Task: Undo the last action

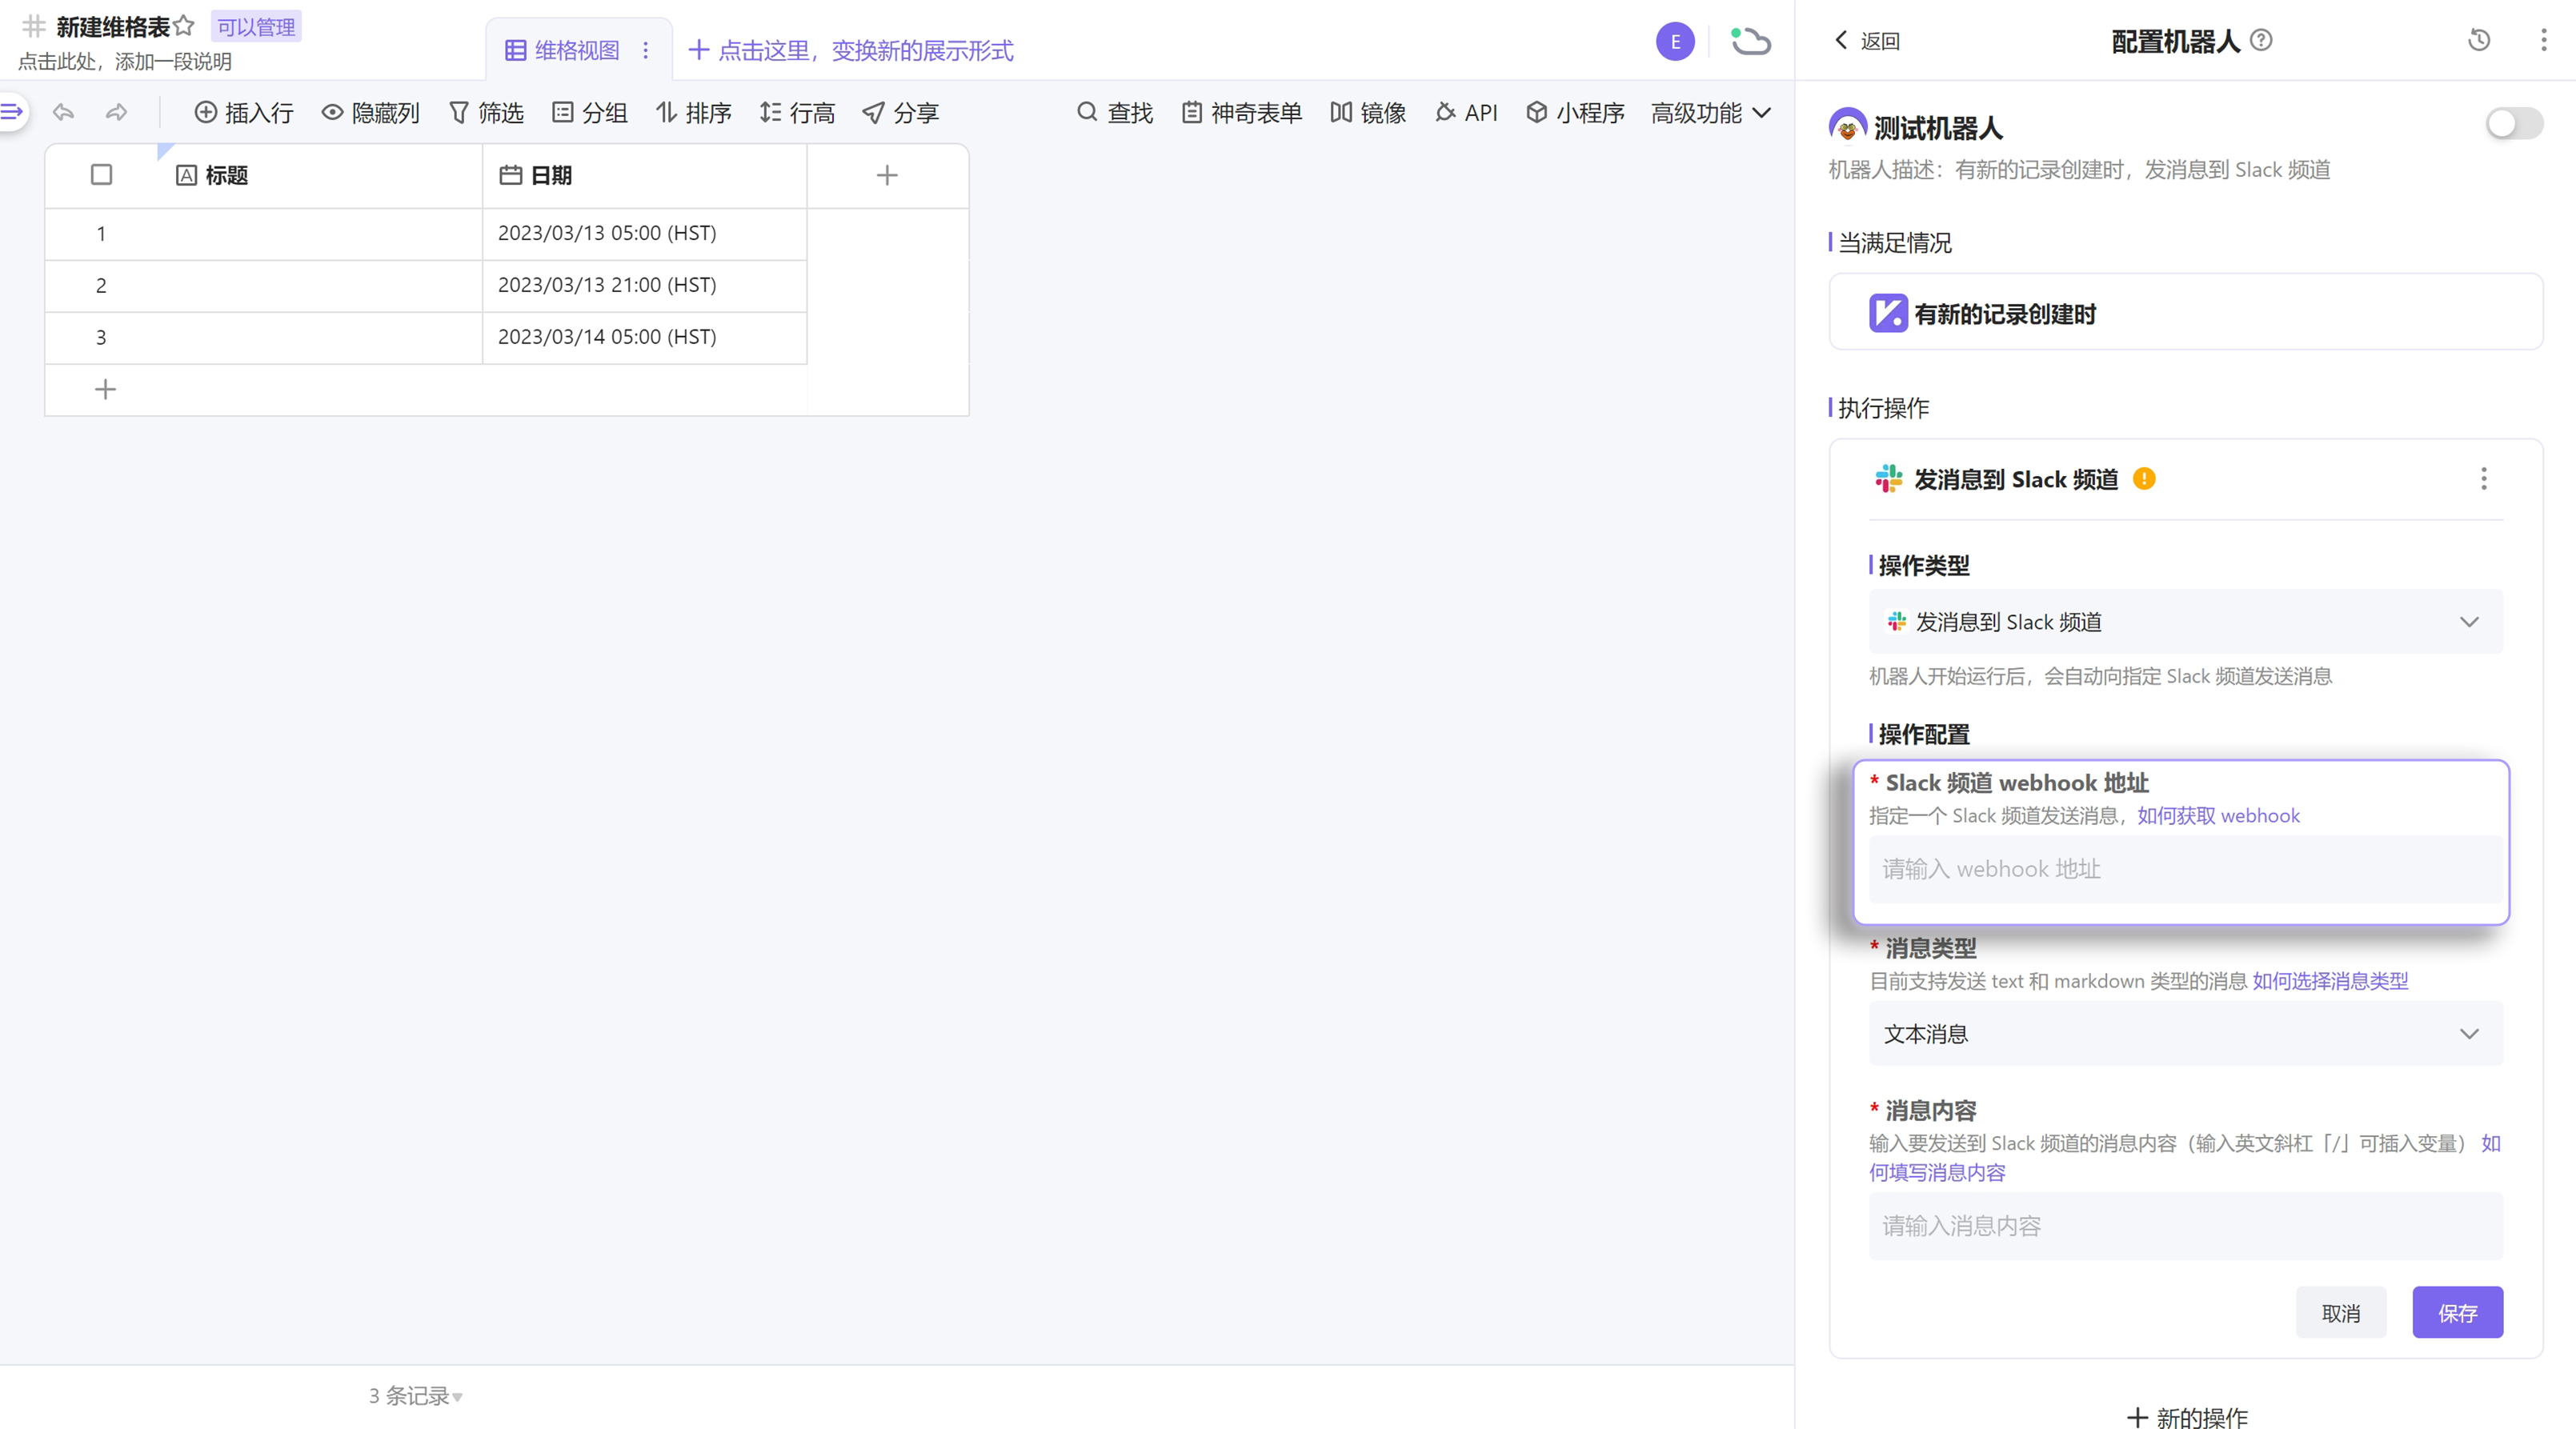Action: pos(63,112)
